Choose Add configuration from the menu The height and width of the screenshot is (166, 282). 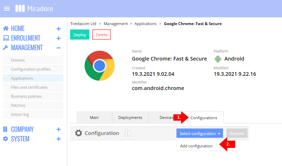(x=196, y=146)
